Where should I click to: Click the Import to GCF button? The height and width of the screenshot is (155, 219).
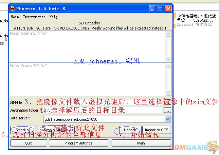pyautogui.click(x=157, y=130)
